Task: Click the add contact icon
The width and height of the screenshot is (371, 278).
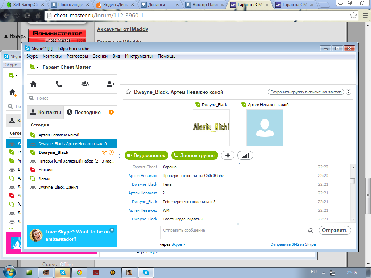Action: [111, 84]
